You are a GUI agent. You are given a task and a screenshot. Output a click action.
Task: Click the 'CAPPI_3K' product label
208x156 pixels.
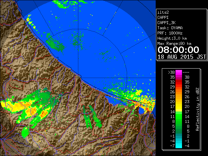(166, 23)
